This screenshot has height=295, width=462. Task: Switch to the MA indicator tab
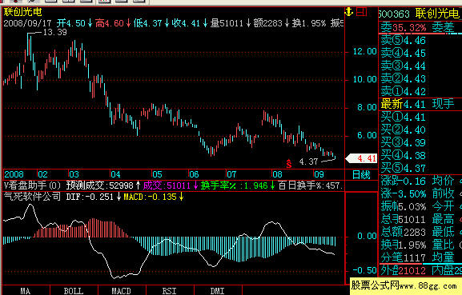pos(26,290)
